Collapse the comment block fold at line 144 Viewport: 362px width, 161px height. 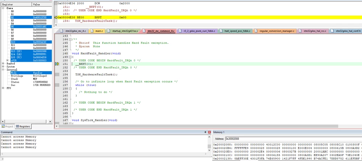(x=70, y=39)
